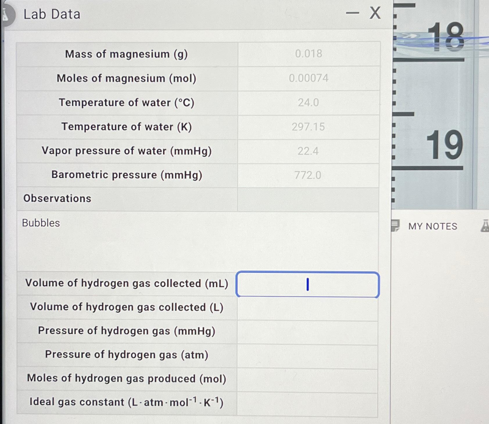Image resolution: width=489 pixels, height=424 pixels.
Task: Click the Pressure of hydrogen gas (atm) entry cell
Action: click(308, 355)
